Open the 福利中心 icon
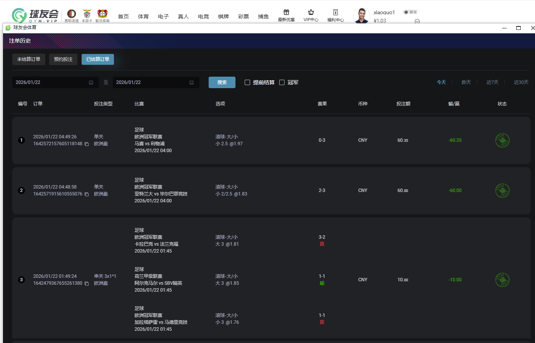 [336, 12]
